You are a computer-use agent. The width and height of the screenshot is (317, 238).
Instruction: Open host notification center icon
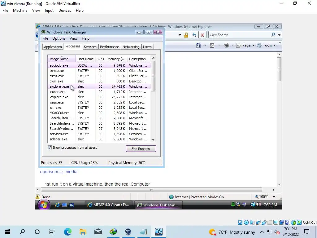(307, 232)
